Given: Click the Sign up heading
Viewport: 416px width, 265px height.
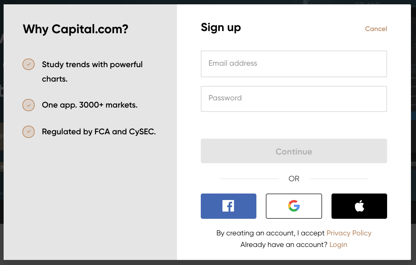Looking at the screenshot, I should coord(221,27).
